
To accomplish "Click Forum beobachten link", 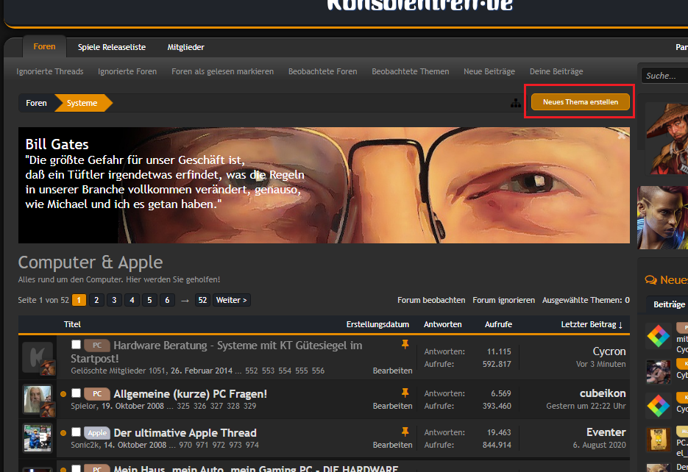I will coord(431,300).
